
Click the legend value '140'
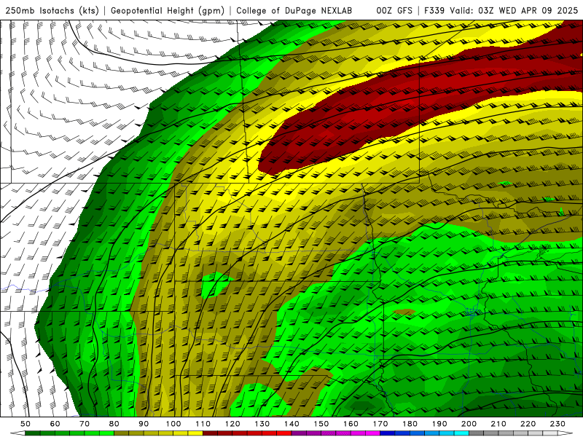coord(291,424)
